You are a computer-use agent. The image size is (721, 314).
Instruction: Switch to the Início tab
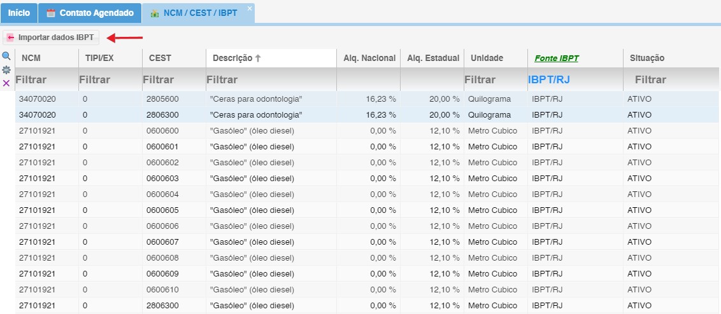[19, 13]
